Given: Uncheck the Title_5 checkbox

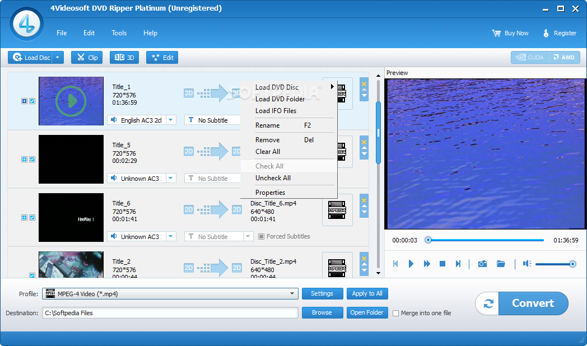Looking at the screenshot, I should tap(32, 160).
